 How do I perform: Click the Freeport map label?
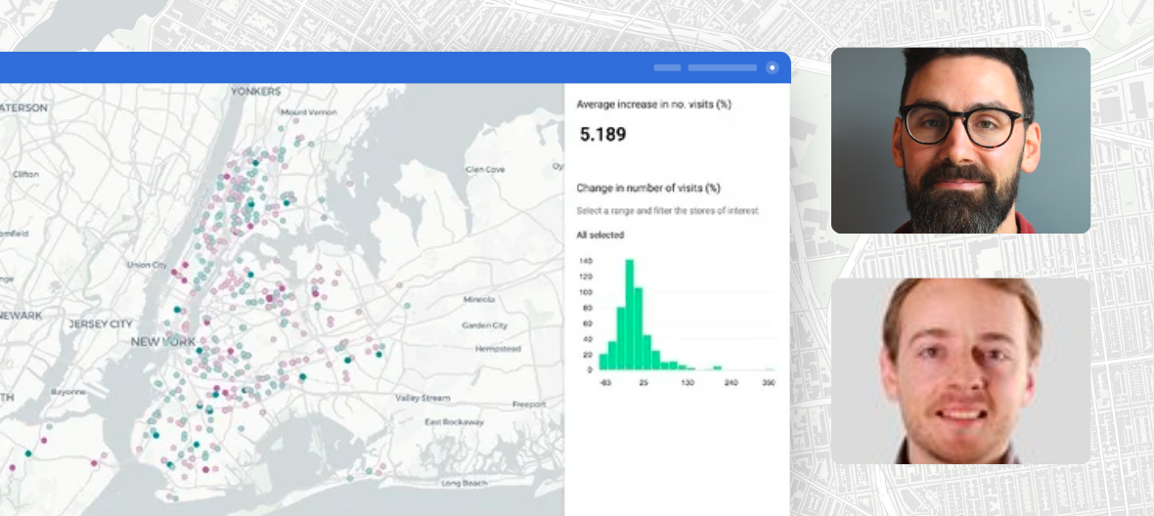pos(529,405)
